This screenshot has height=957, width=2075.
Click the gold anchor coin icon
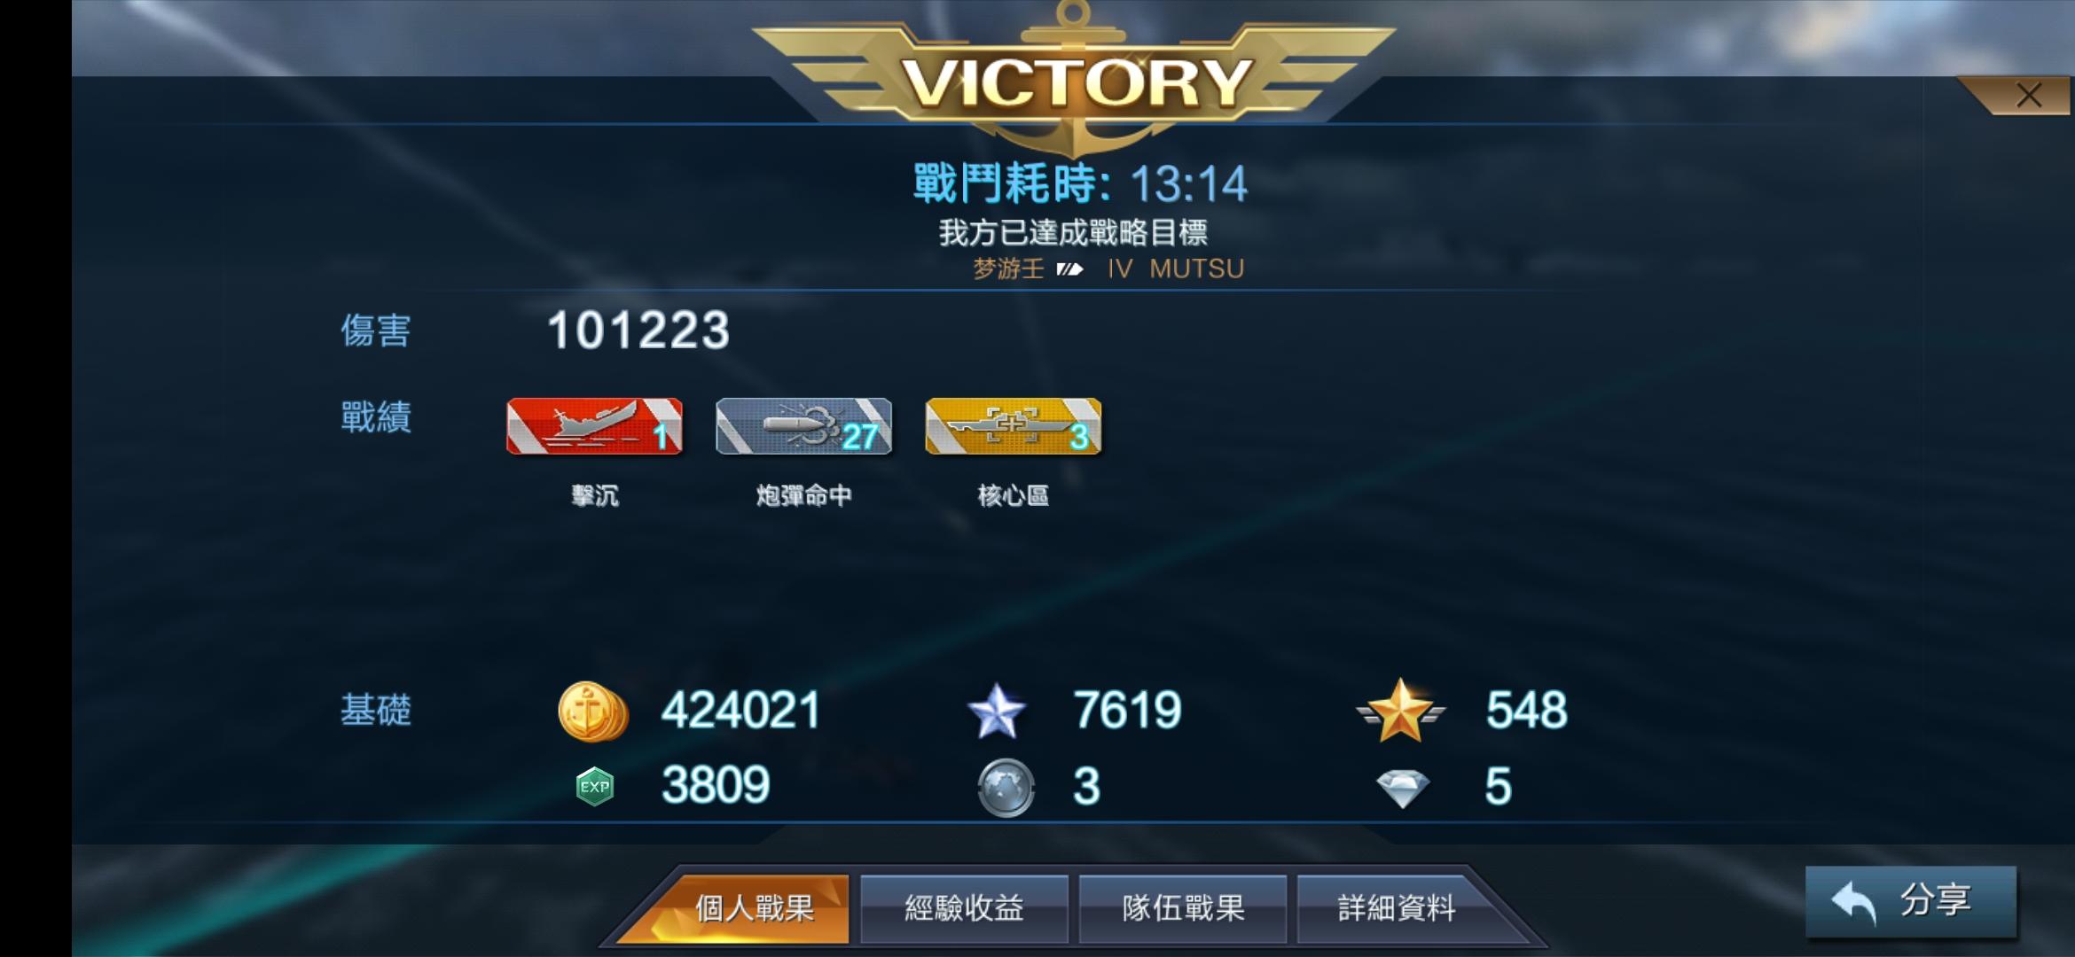coord(592,711)
